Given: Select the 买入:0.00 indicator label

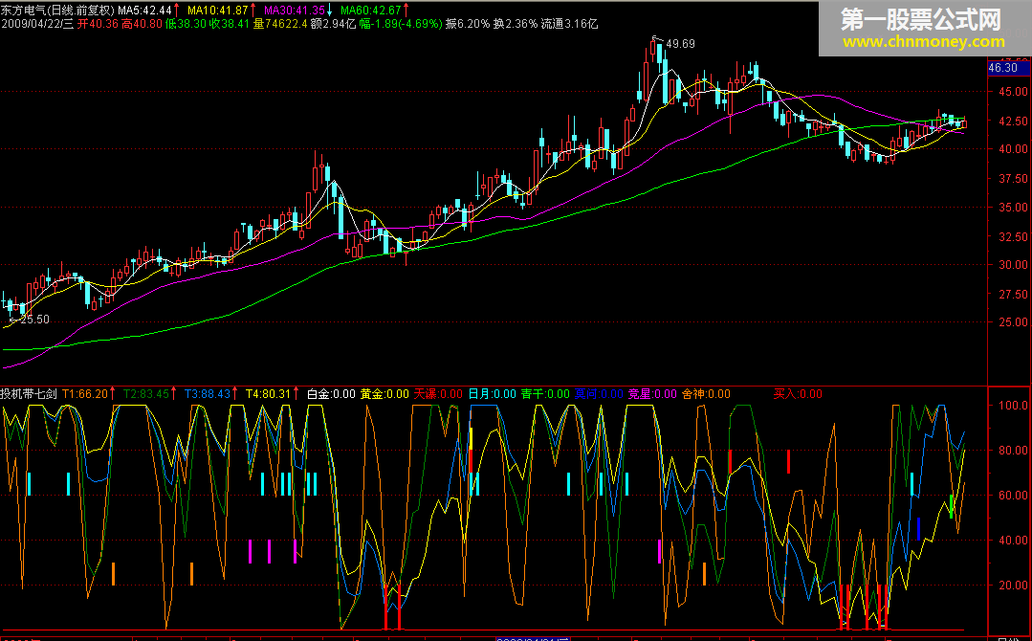Looking at the screenshot, I should [x=799, y=394].
